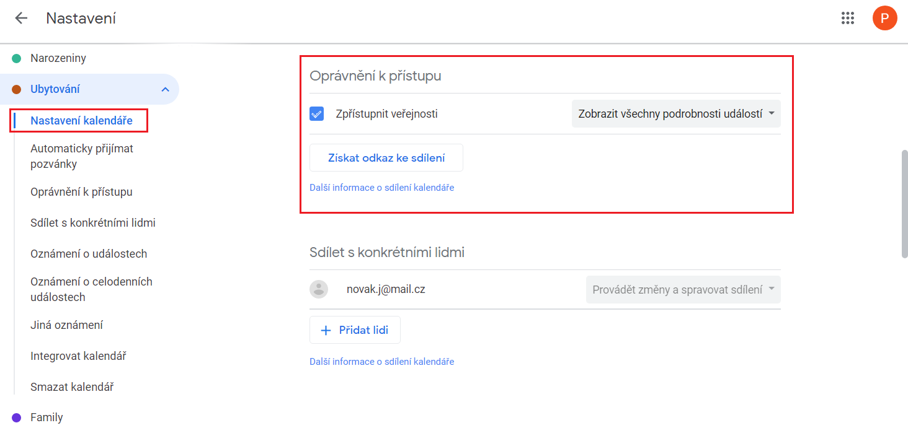This screenshot has width=908, height=428.
Task: Open Integrovat kalendář in the sidebar
Action: tap(78, 356)
